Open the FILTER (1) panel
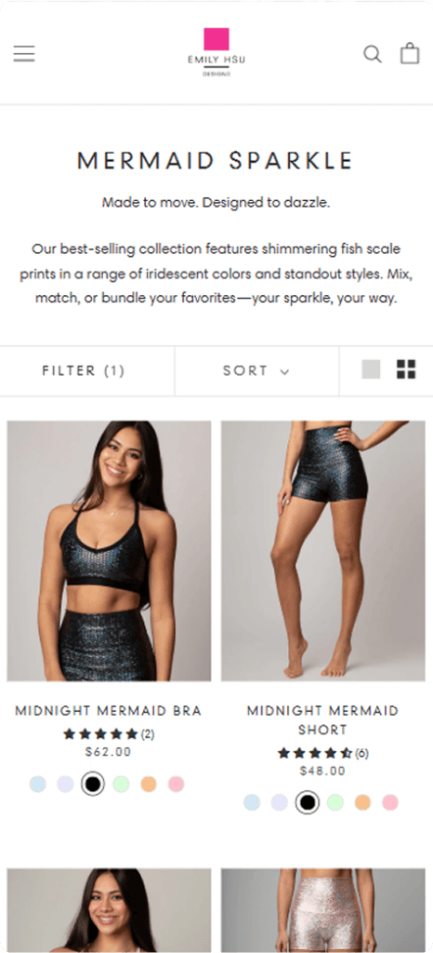Screen dimensions: 433x953 [x=83, y=370]
